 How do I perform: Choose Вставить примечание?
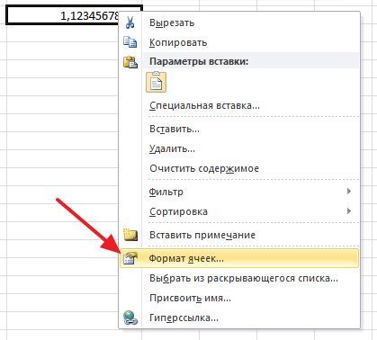click(239, 235)
